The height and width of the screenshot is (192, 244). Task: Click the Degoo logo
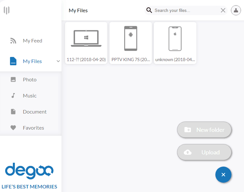29,171
